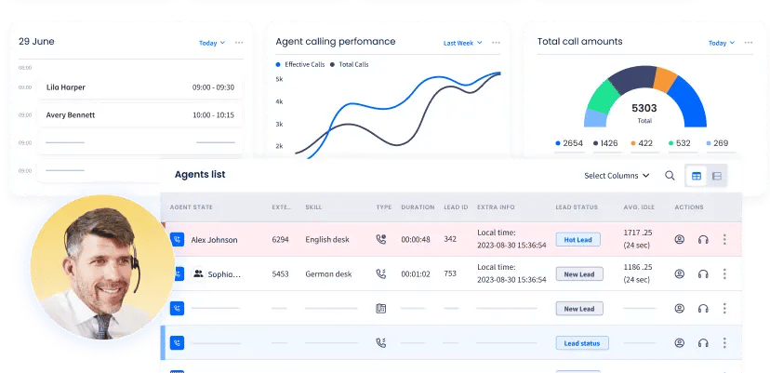Screen dimensions: 770x373
Task: Click the Hot Lead status badge
Action: [577, 240]
